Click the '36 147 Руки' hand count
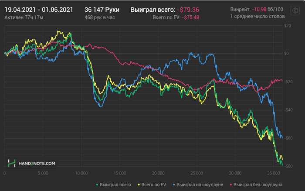 [x=102, y=10]
